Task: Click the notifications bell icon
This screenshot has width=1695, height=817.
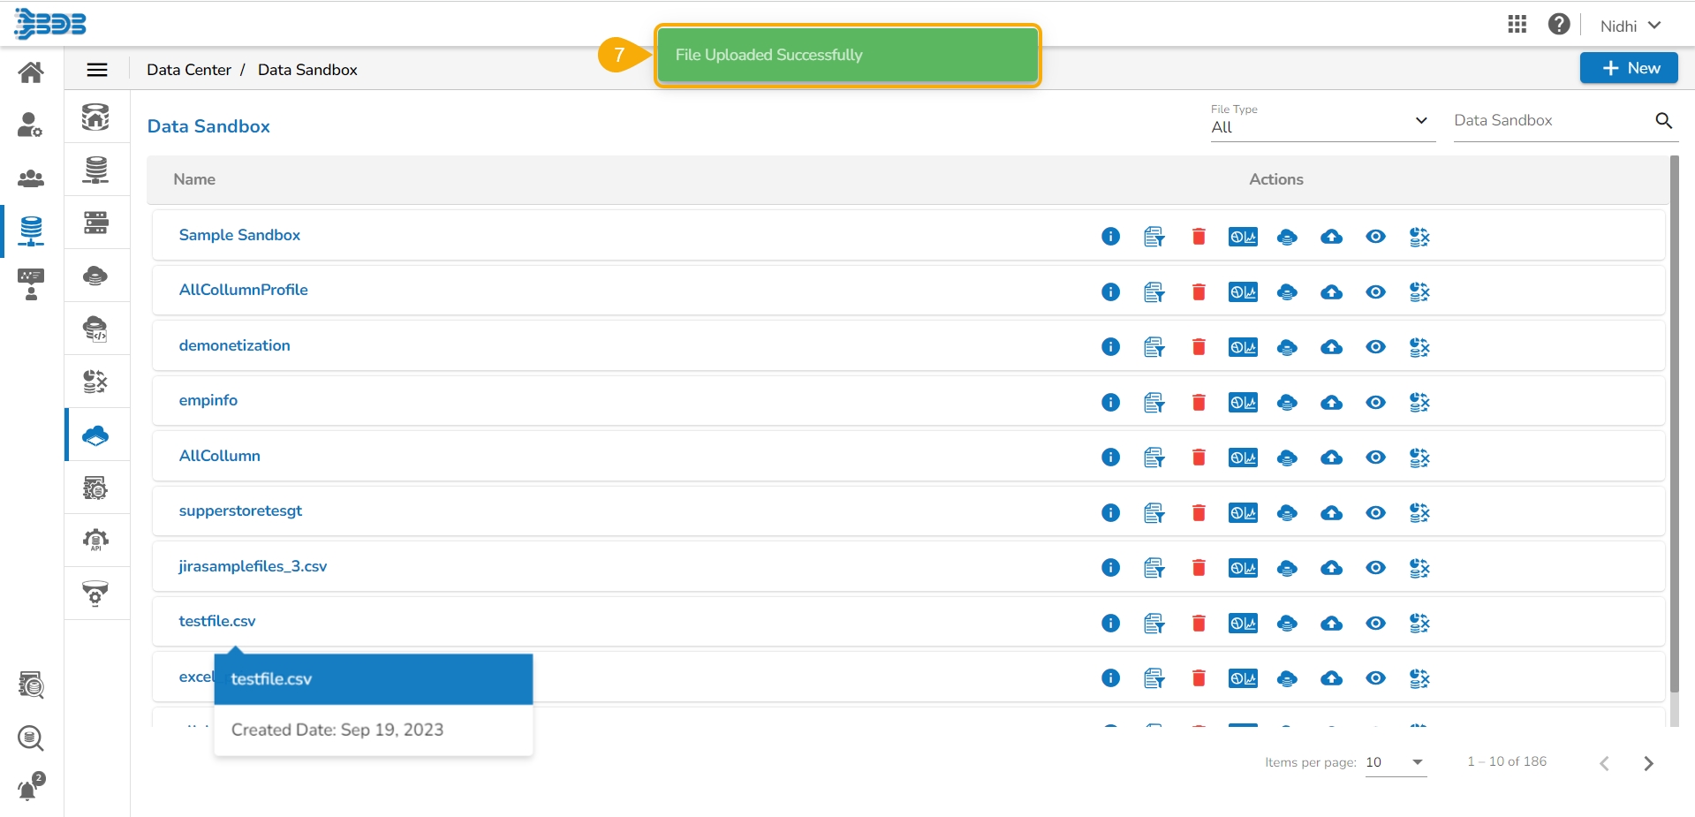Action: 30,787
